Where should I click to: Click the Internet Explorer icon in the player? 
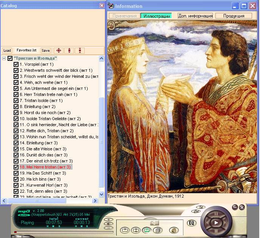pos(174,230)
